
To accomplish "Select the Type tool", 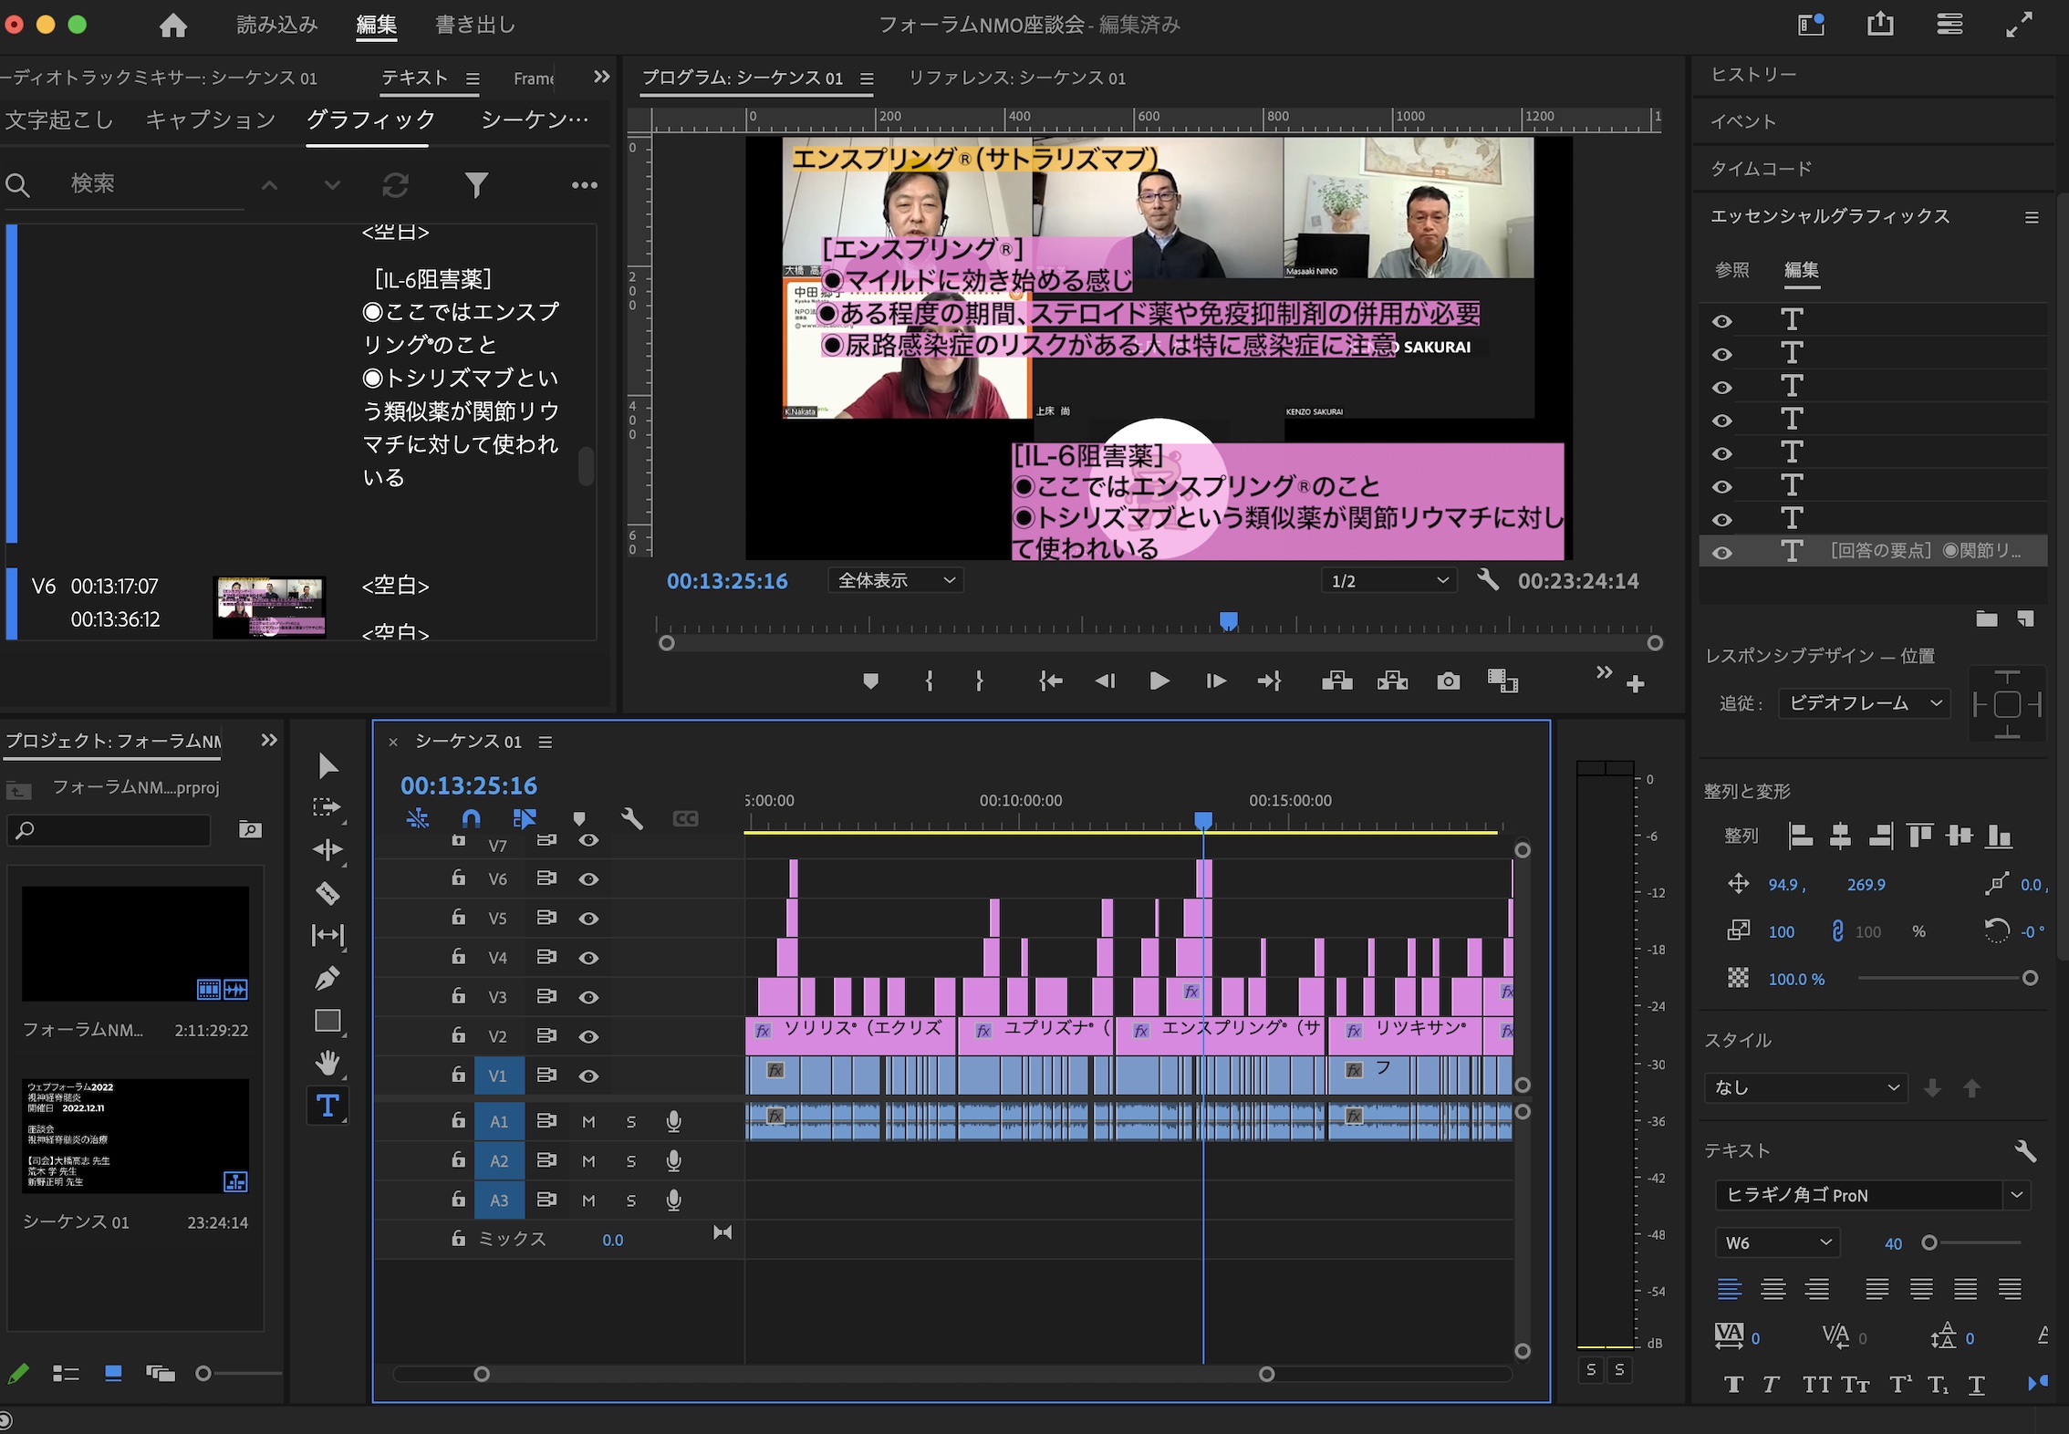I will pos(327,1106).
